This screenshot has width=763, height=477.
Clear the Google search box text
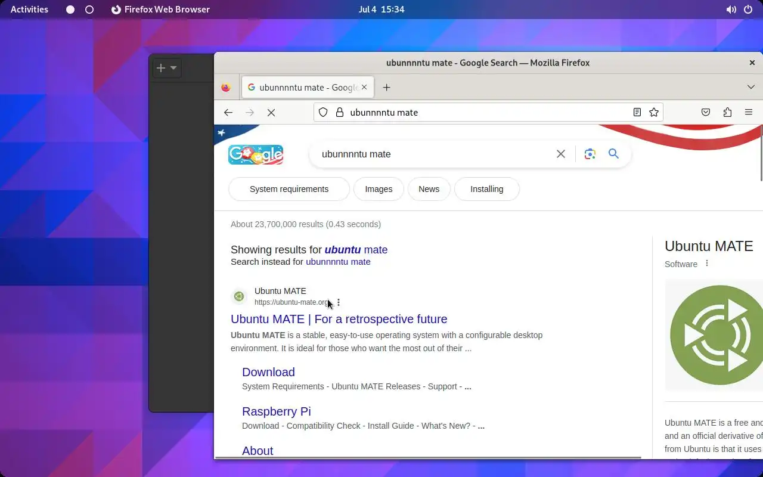point(561,154)
